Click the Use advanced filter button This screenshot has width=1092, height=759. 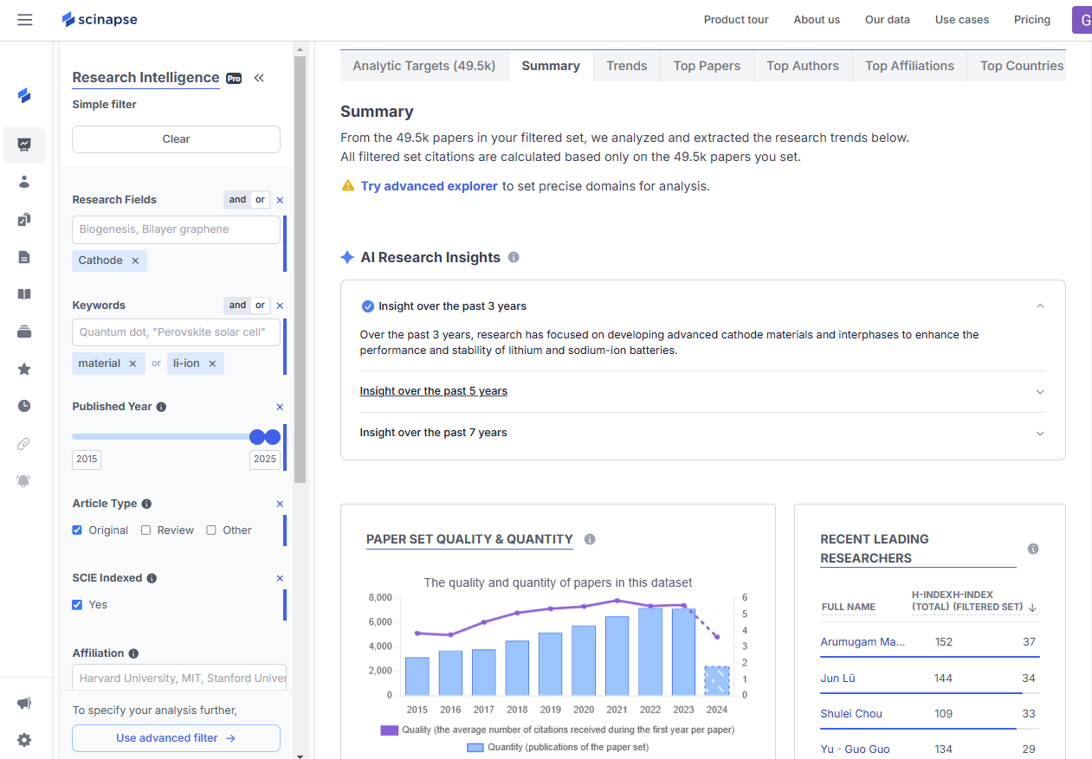click(176, 738)
